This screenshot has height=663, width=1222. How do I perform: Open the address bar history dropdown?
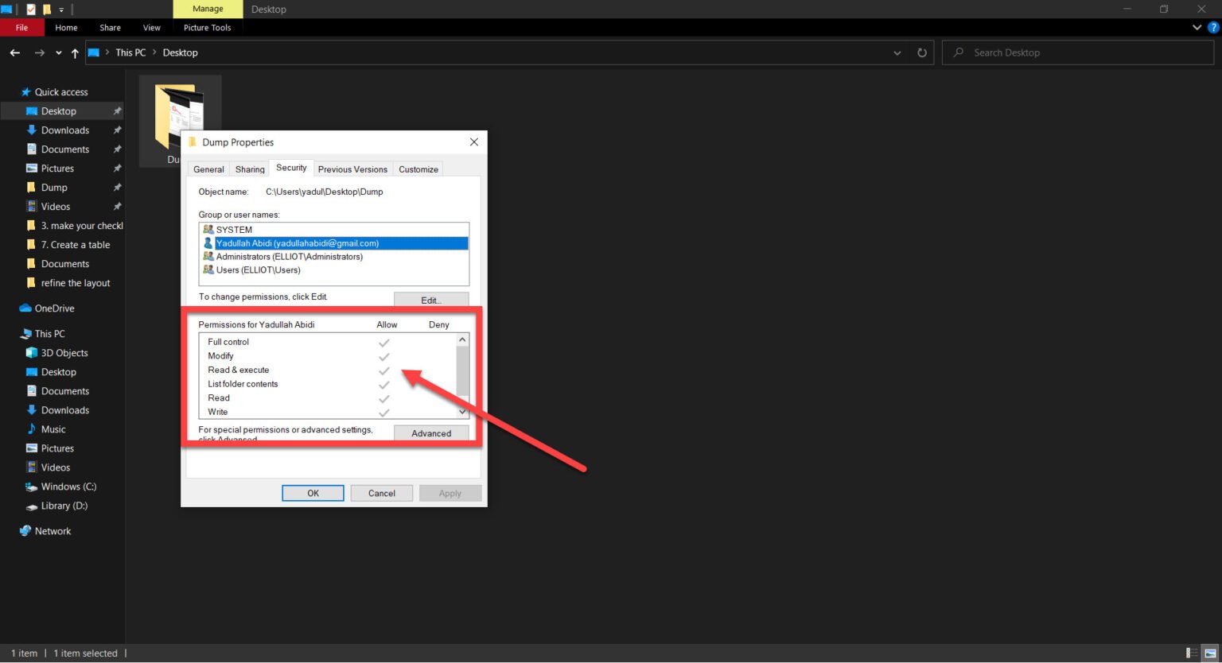(897, 52)
